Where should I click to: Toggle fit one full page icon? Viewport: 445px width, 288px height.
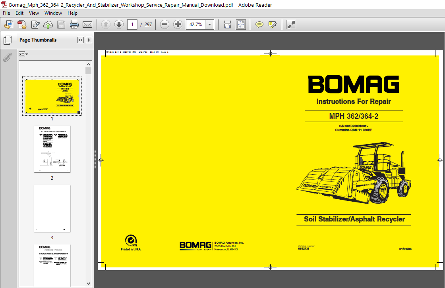tap(241, 25)
